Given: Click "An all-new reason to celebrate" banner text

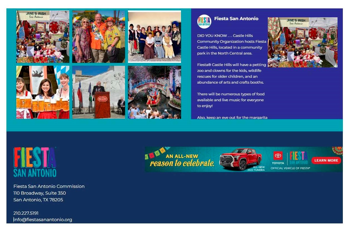Looking at the screenshot, I should pyautogui.click(x=182, y=160).
